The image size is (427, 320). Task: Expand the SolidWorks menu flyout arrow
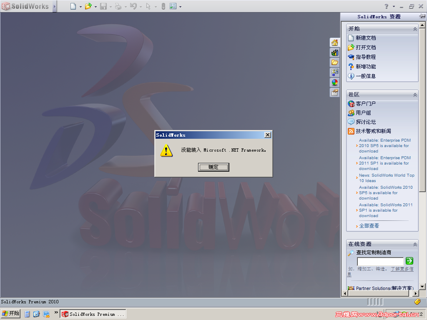point(55,6)
